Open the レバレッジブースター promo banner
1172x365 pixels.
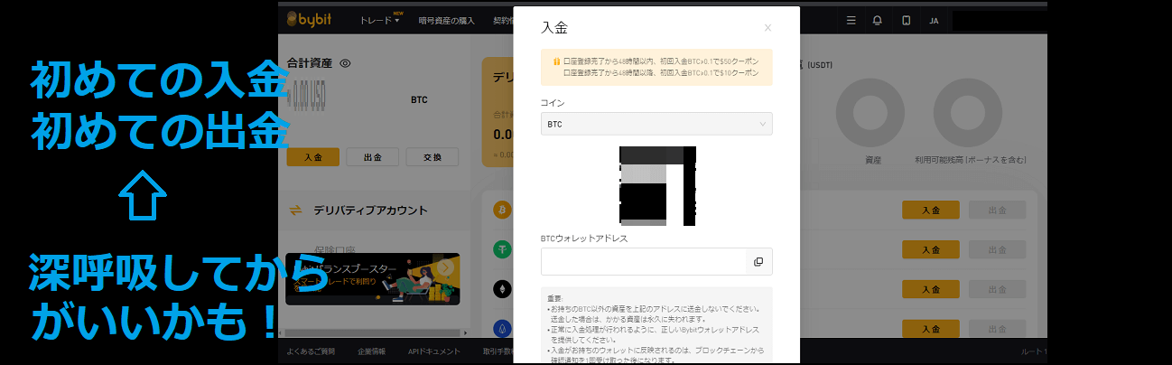[x=372, y=279]
